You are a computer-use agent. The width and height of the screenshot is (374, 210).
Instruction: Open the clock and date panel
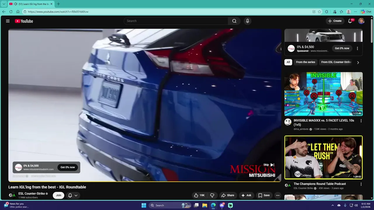coord(366,205)
